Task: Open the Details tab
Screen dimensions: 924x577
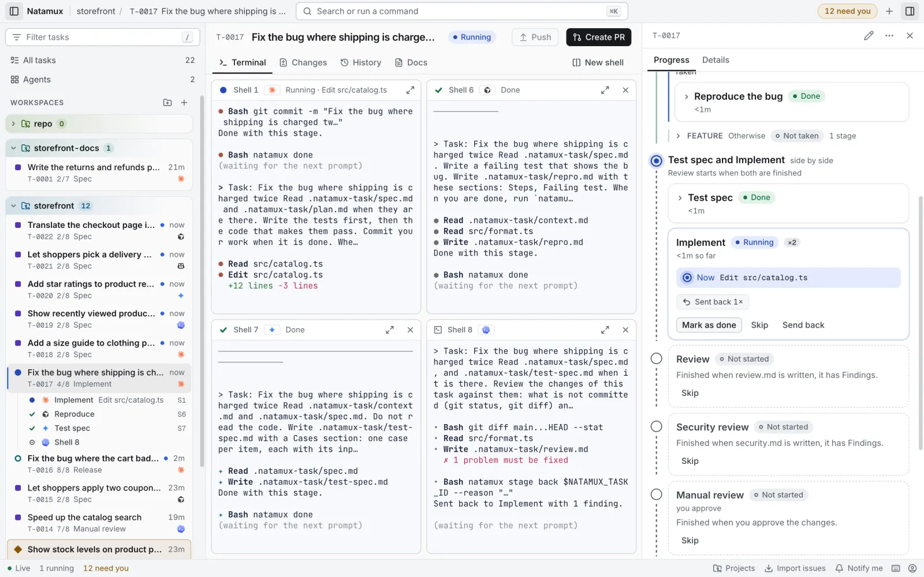Action: (716, 60)
